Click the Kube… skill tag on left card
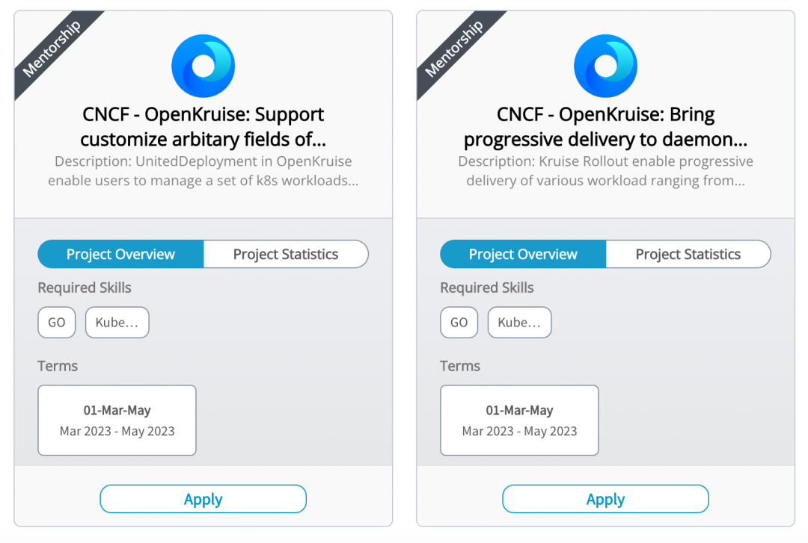This screenshot has width=808, height=543. [117, 322]
